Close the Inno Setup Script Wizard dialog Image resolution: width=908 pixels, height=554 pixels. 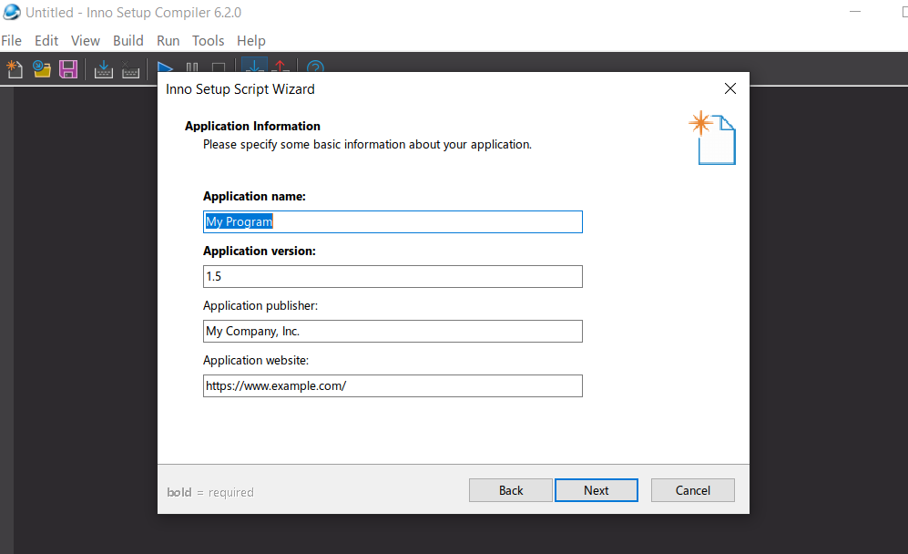coord(730,88)
